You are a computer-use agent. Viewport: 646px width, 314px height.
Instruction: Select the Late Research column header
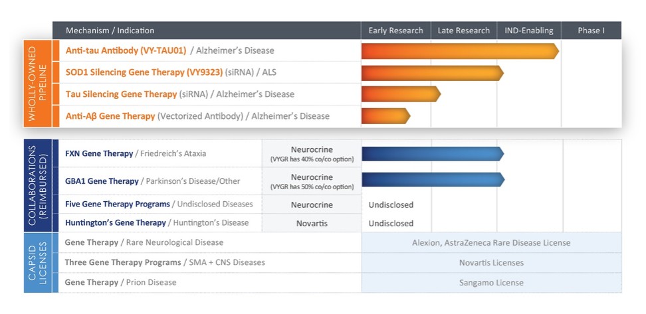point(463,31)
